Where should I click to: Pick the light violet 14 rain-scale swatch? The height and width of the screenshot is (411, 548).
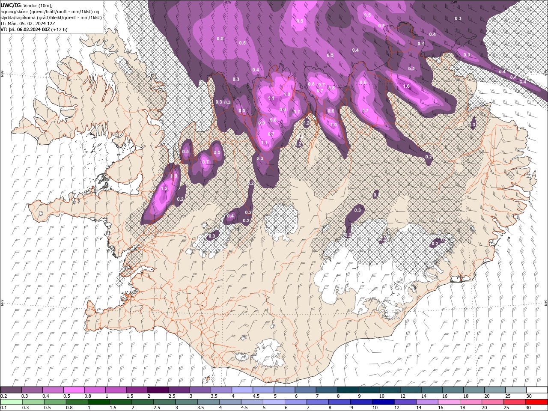coord(427,402)
